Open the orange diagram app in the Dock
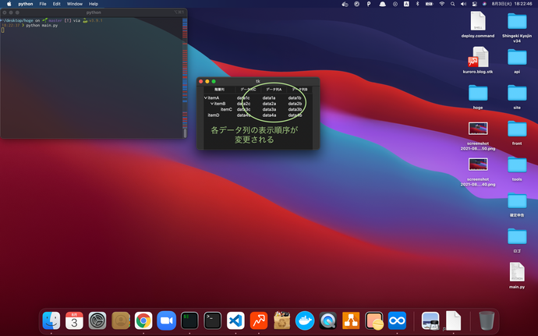Image resolution: width=538 pixels, height=336 pixels. click(351, 320)
